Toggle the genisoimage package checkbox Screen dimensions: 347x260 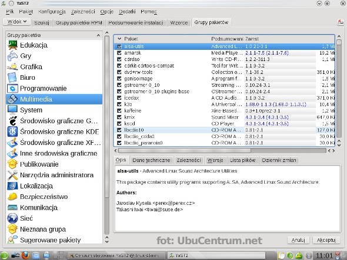(119, 79)
